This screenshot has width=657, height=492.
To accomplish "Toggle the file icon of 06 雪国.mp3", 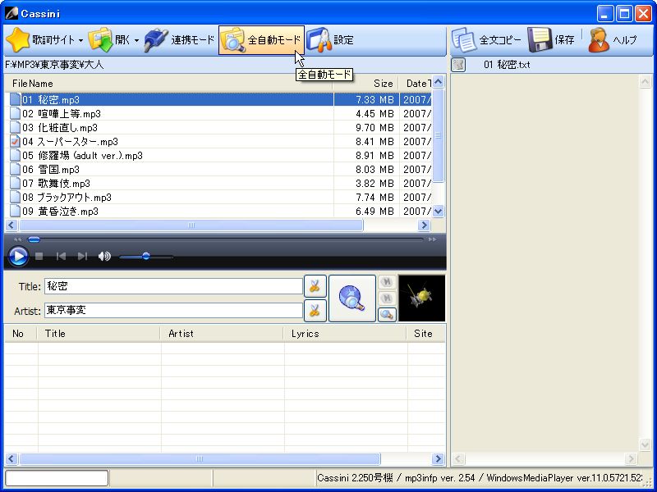I will point(15,170).
